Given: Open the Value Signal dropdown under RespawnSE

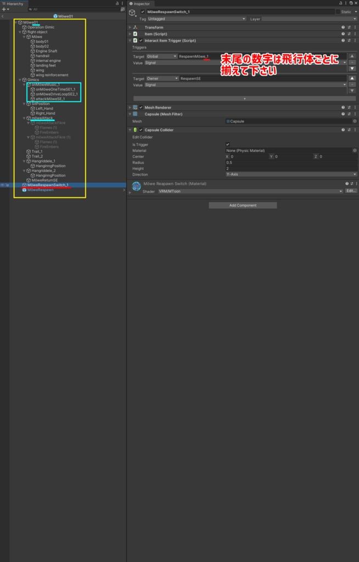Looking at the screenshot, I should (x=245, y=85).
